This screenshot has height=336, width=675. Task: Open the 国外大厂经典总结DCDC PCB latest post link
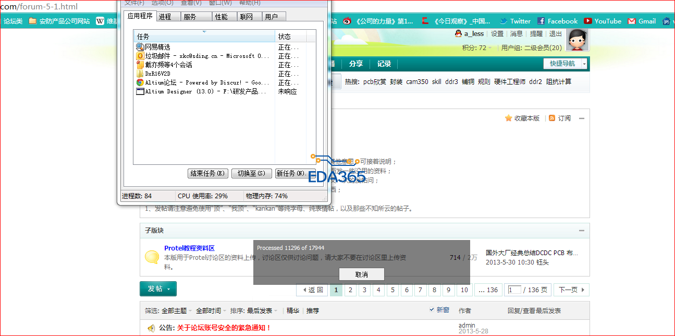click(532, 253)
